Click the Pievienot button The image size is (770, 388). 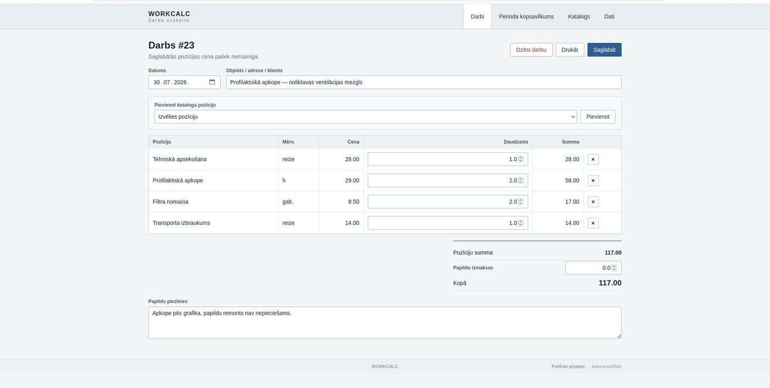598,117
